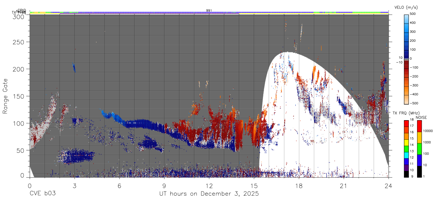This screenshot has width=437, height=201.
Task: Pick the pale orange bottom of velocity colorbar
Action: pos(406,99)
